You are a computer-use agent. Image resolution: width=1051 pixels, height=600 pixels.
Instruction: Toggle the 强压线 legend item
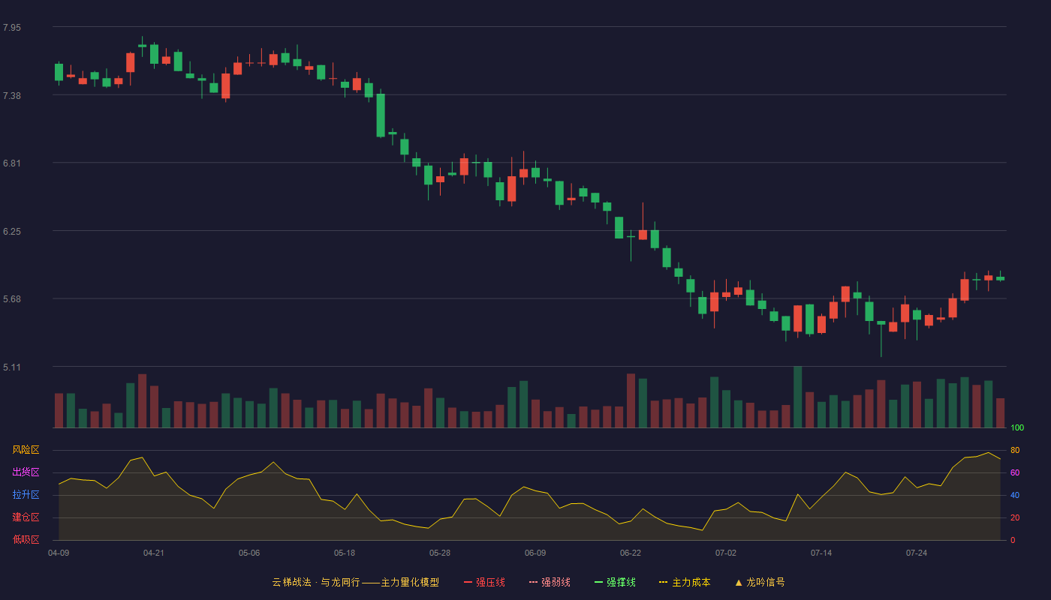[x=484, y=582]
